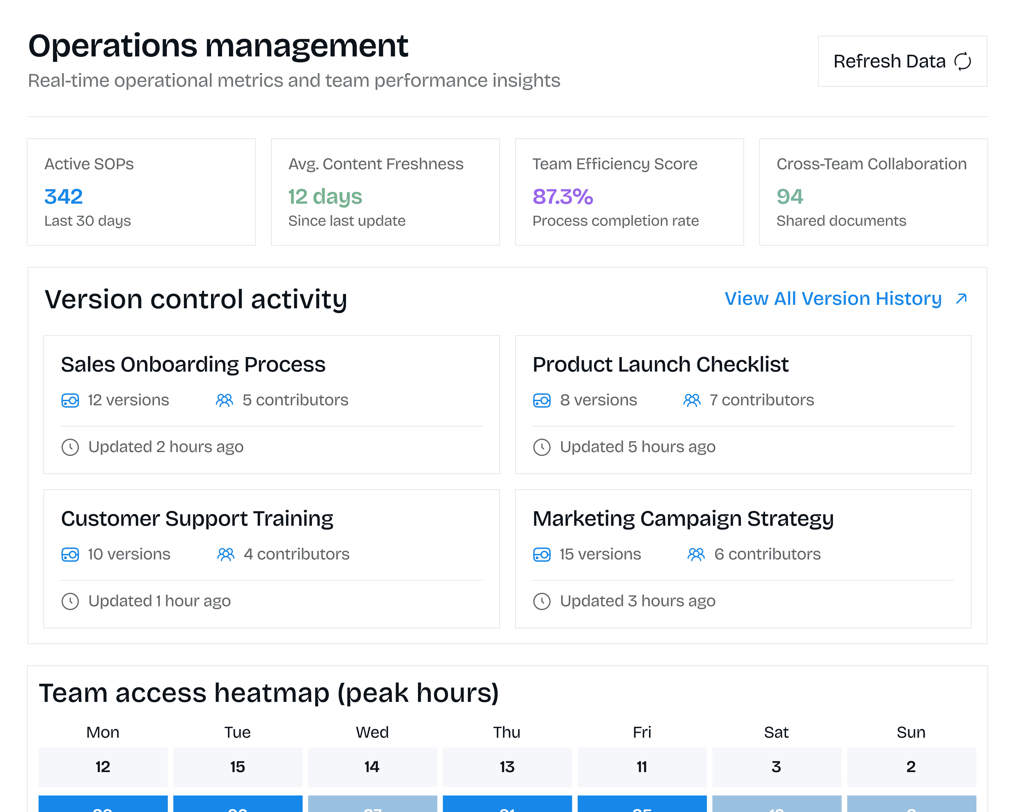
Task: Click versions icon in Product Launch Checklist
Action: [x=541, y=400]
